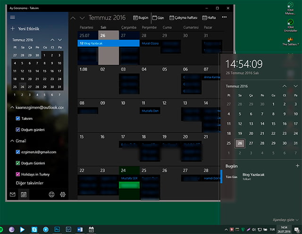Jump to today with Bugün button
This screenshot has width=302, height=234.
pyautogui.click(x=141, y=18)
